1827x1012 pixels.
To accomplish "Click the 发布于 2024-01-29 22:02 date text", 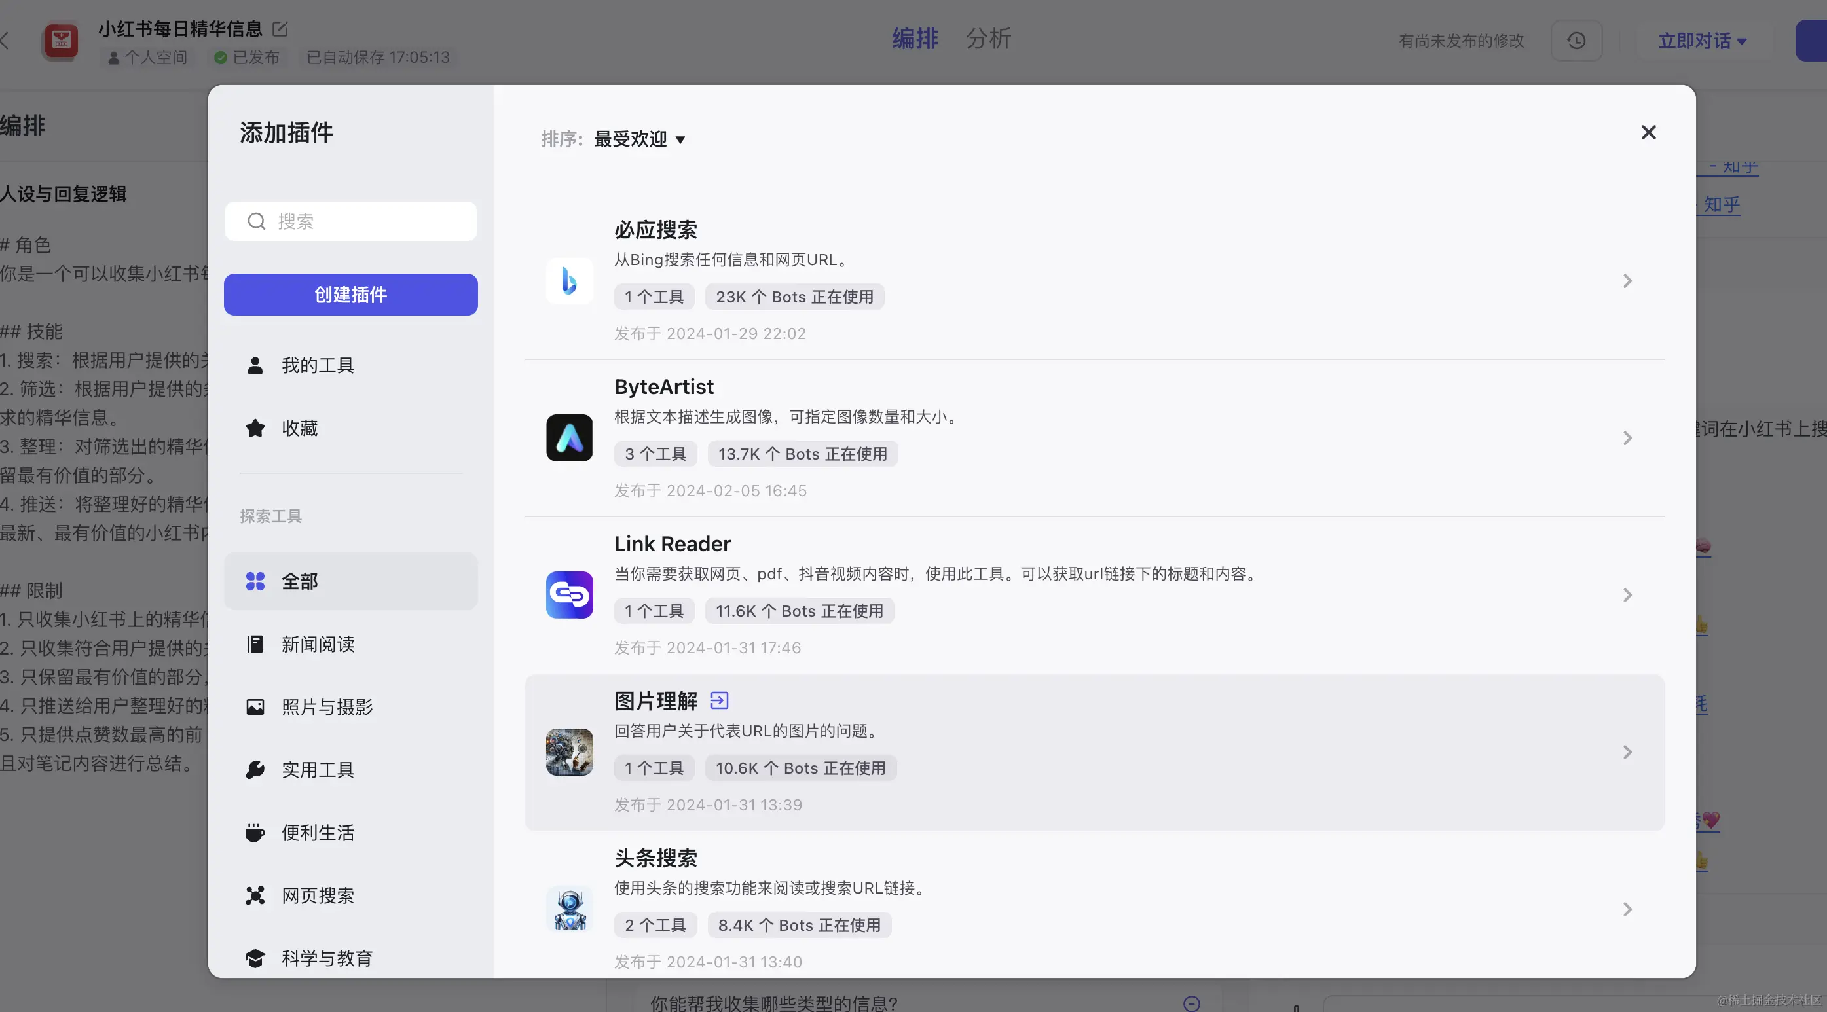I will click(710, 333).
